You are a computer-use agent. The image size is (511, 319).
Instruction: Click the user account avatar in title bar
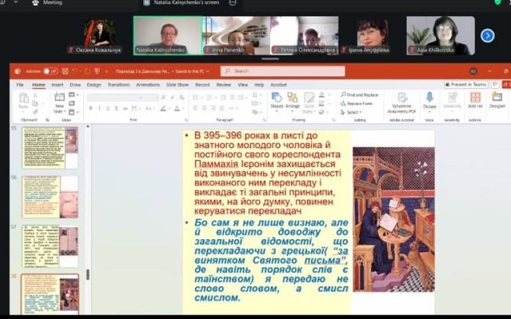point(473,71)
